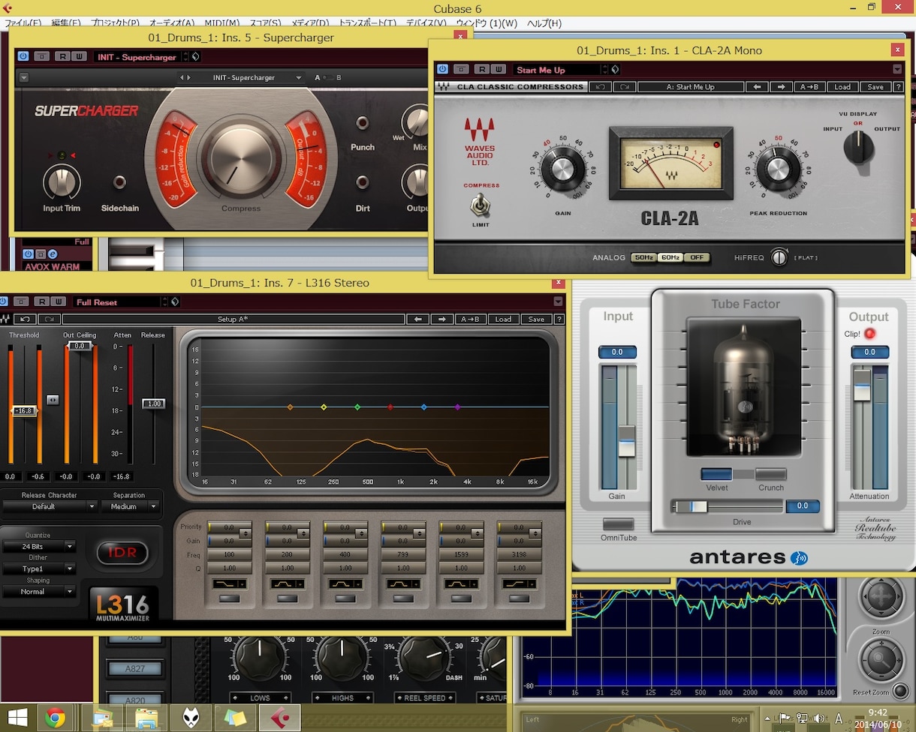Click L316 undo arrow icon

pyautogui.click(x=24, y=319)
